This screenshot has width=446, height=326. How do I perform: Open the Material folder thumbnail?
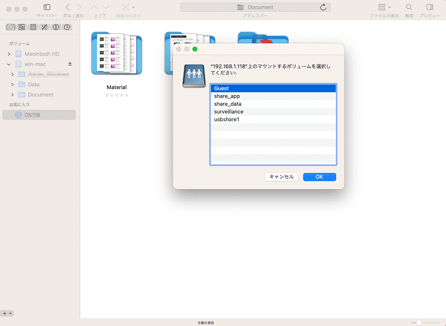tap(117, 53)
